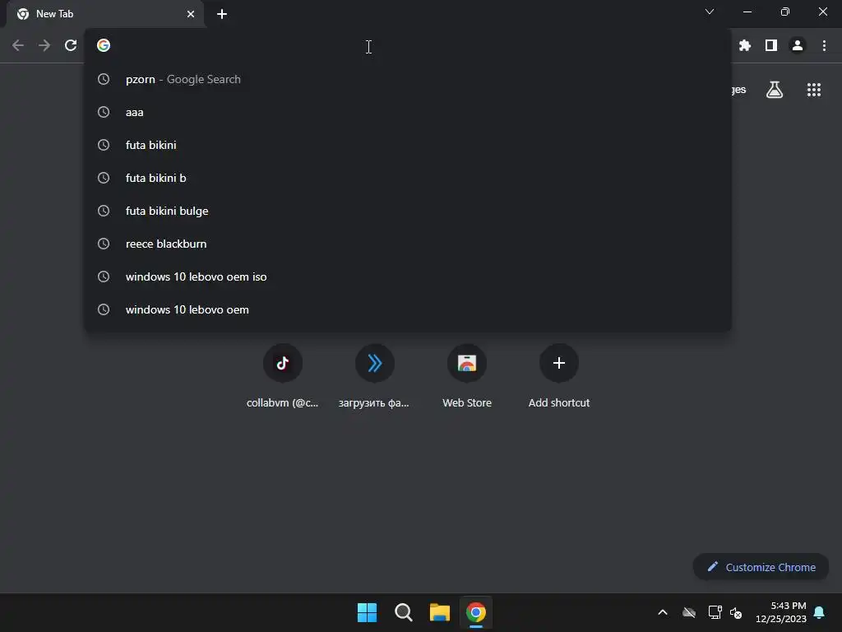
Task: Select the New Tab tab
Action: click(105, 14)
